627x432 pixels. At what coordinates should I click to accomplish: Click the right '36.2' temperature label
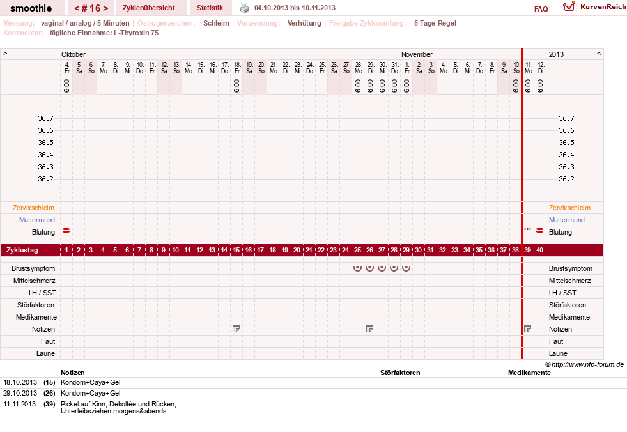pos(566,179)
